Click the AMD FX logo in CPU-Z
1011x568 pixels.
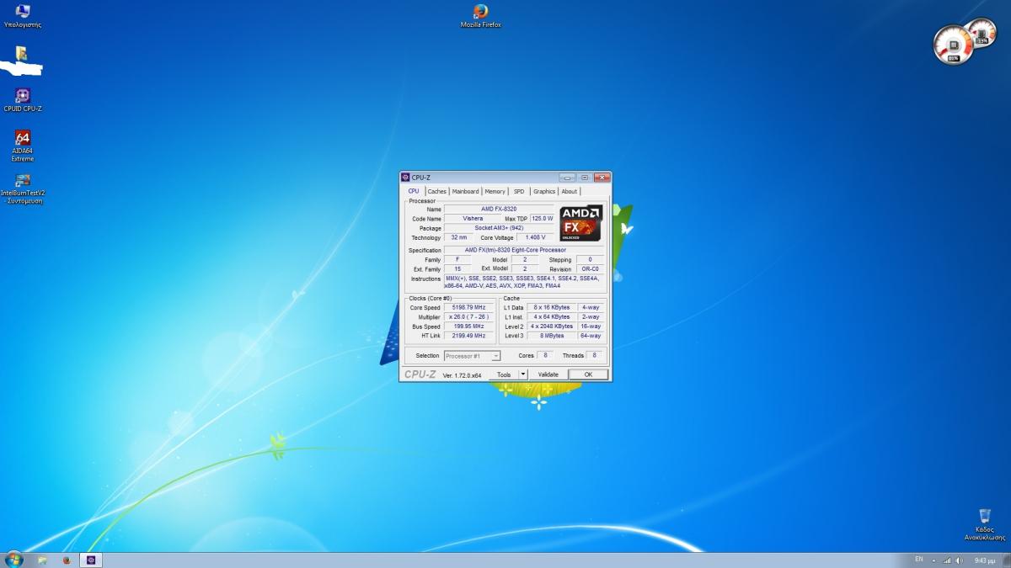coord(581,223)
